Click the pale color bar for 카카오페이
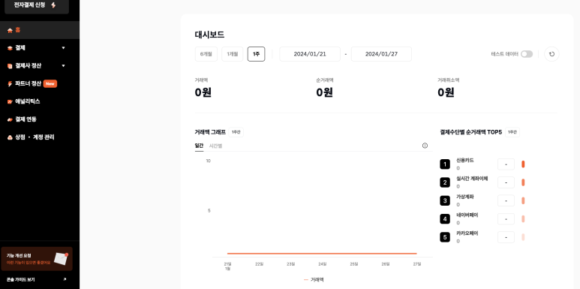This screenshot has height=289, width=580. tap(523, 237)
